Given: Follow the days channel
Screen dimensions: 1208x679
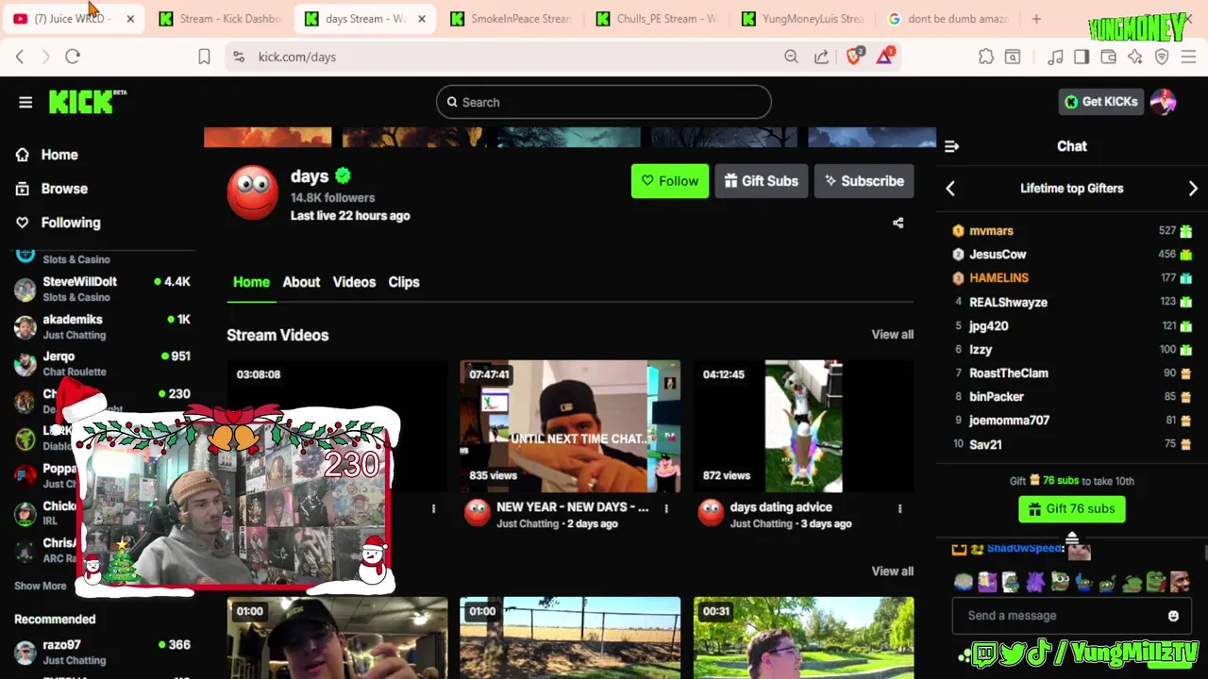Looking at the screenshot, I should coord(670,181).
